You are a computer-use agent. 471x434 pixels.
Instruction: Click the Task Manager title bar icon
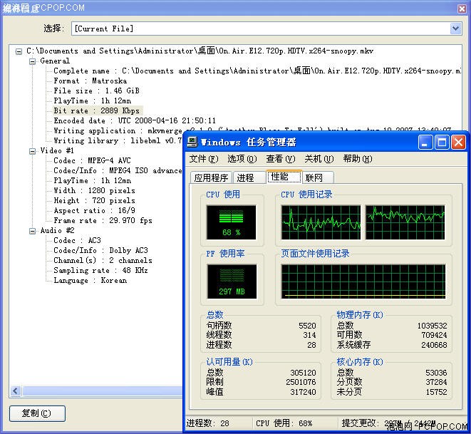(192, 142)
